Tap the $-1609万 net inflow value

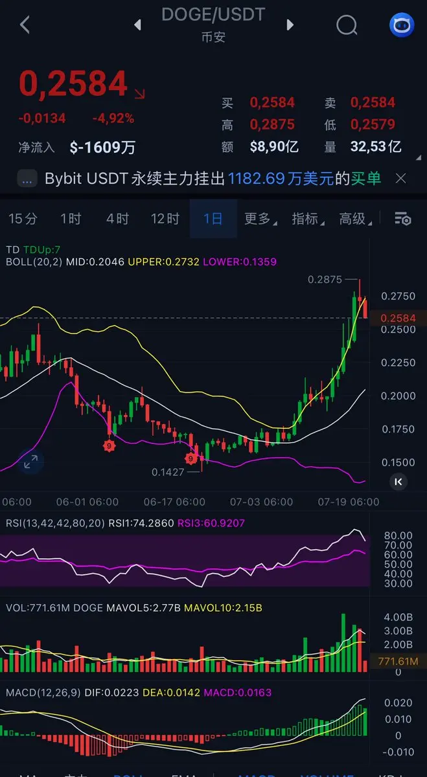(102, 147)
